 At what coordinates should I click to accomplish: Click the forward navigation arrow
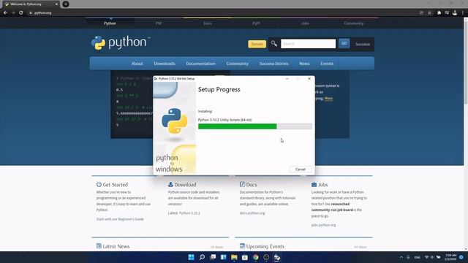pos(13,13)
